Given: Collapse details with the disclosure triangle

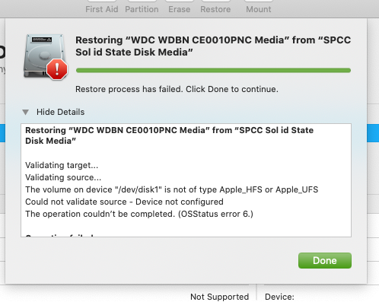Looking at the screenshot, I should pos(25,112).
